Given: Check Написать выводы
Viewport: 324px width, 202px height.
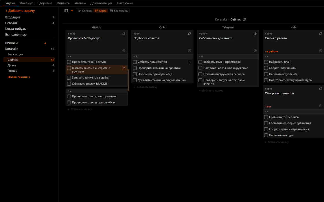Looking at the screenshot, I should pyautogui.click(x=266, y=135).
